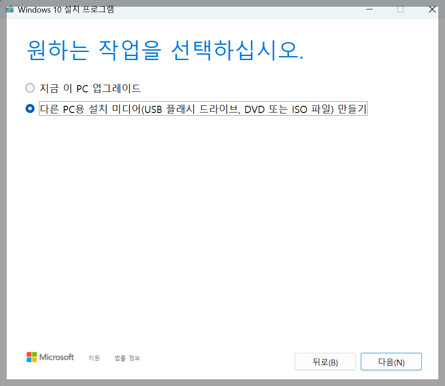Click the 다음(N) button
Image resolution: width=445 pixels, height=386 pixels.
point(391,362)
